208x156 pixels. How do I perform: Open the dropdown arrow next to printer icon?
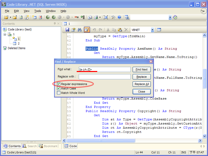pyautogui.click(x=100, y=17)
